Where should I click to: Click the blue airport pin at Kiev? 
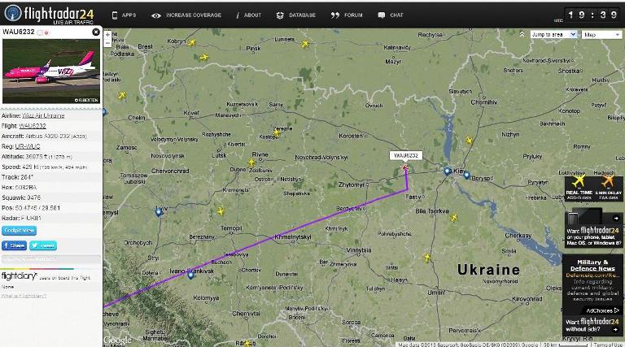(448, 171)
